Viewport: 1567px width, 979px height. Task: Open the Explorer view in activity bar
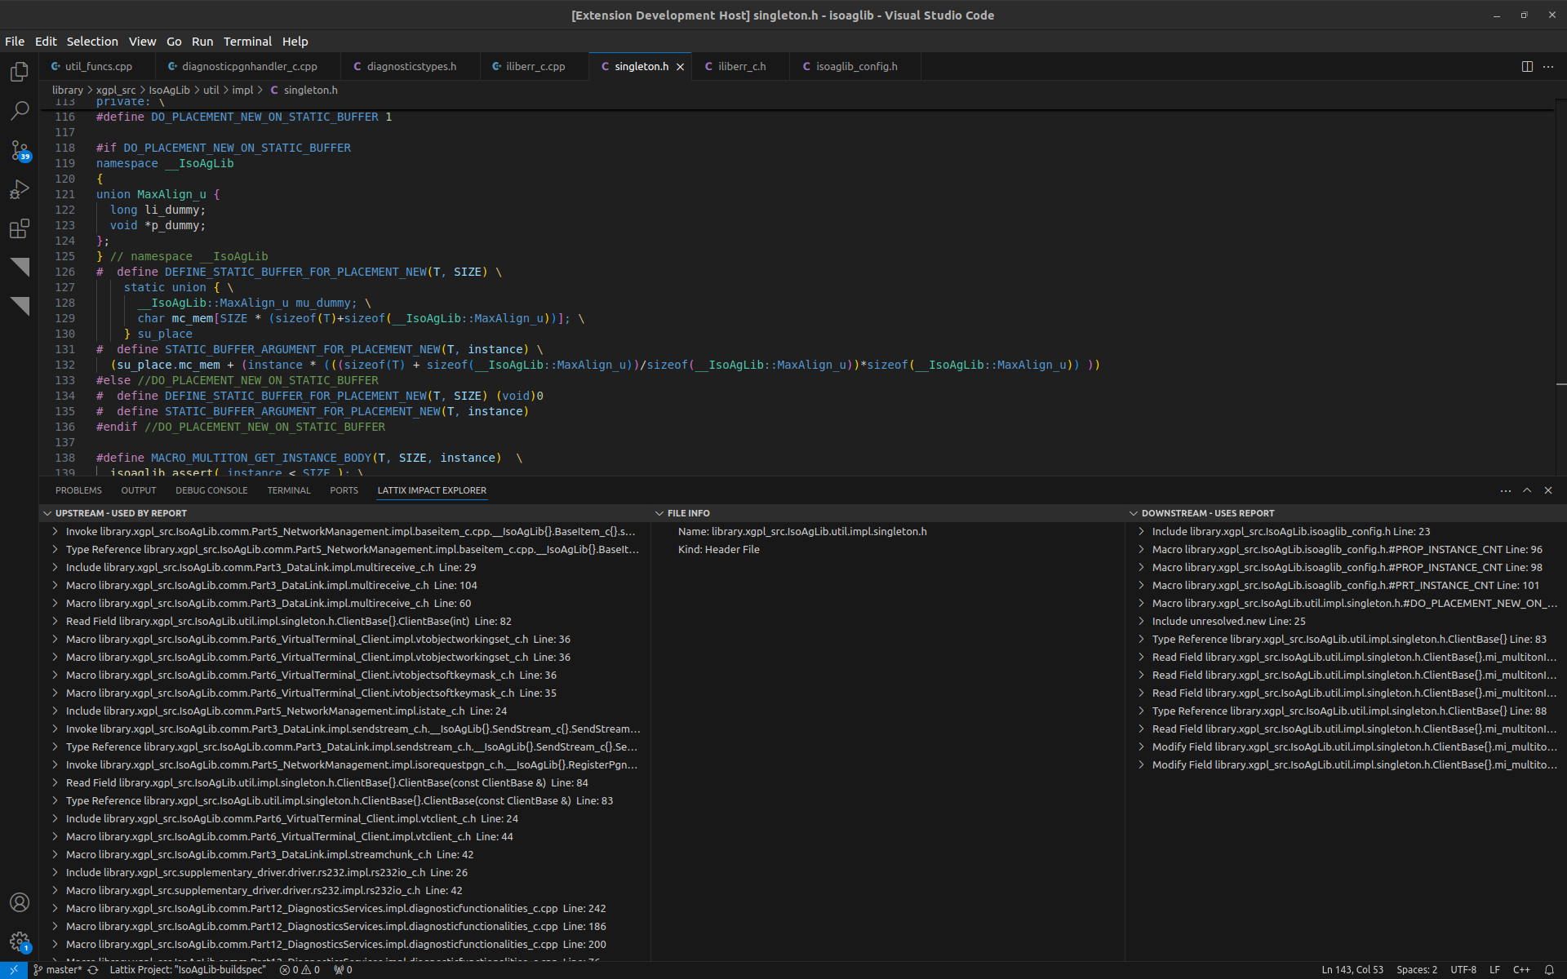[20, 72]
